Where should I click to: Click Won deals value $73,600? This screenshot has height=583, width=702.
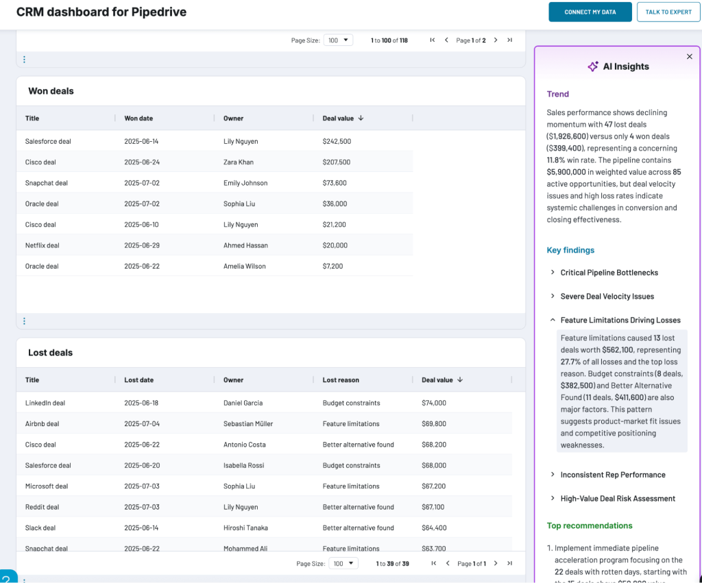(335, 183)
